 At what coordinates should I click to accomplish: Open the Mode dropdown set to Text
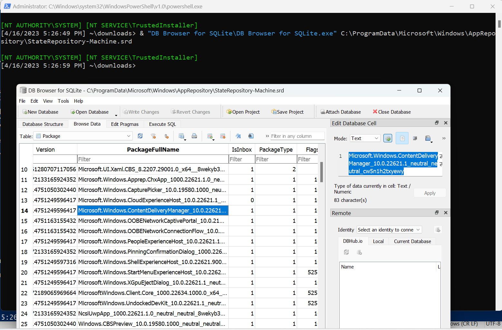tap(365, 138)
